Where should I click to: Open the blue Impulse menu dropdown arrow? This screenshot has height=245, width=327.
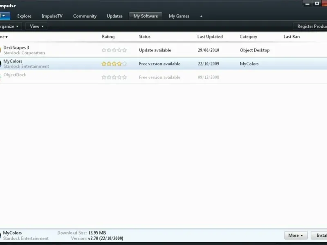click(4, 16)
